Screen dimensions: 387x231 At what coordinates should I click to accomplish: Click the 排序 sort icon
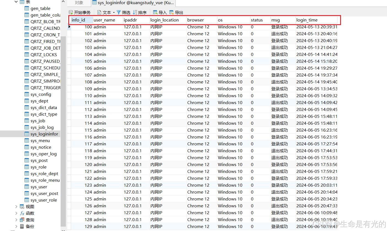tap(135, 12)
